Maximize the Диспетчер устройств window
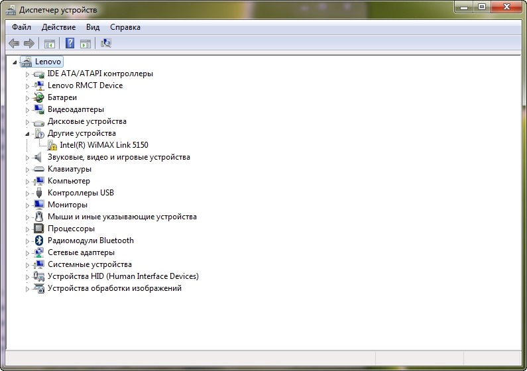Image resolution: width=527 pixels, height=371 pixels. 482,7
